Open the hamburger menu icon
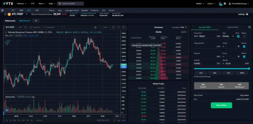The height and width of the screenshot is (124, 253). (2, 10)
